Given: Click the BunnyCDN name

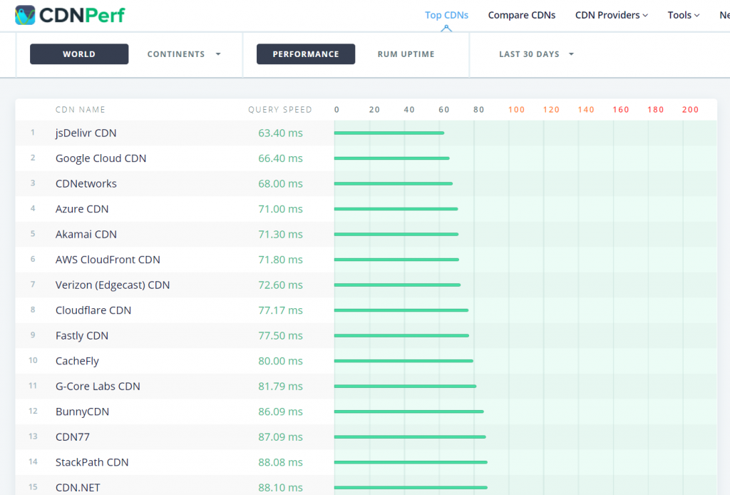Looking at the screenshot, I should (x=82, y=412).
